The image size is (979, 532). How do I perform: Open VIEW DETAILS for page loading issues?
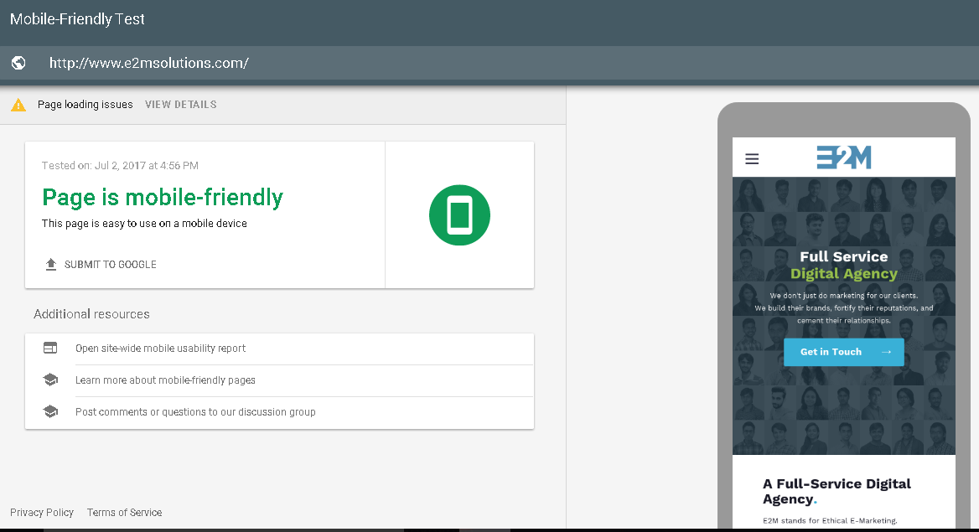(180, 104)
